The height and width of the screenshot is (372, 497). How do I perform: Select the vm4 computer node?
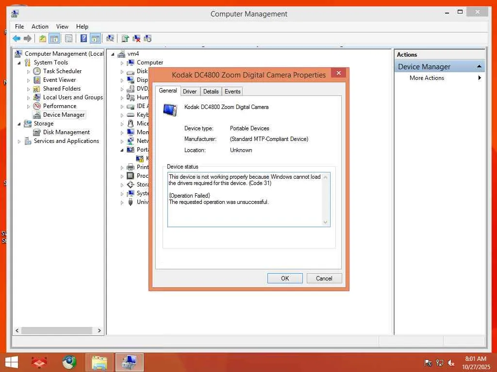pos(133,54)
